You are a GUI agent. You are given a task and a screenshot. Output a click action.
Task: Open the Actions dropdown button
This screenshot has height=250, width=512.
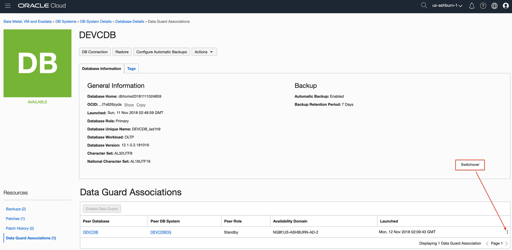pos(204,52)
